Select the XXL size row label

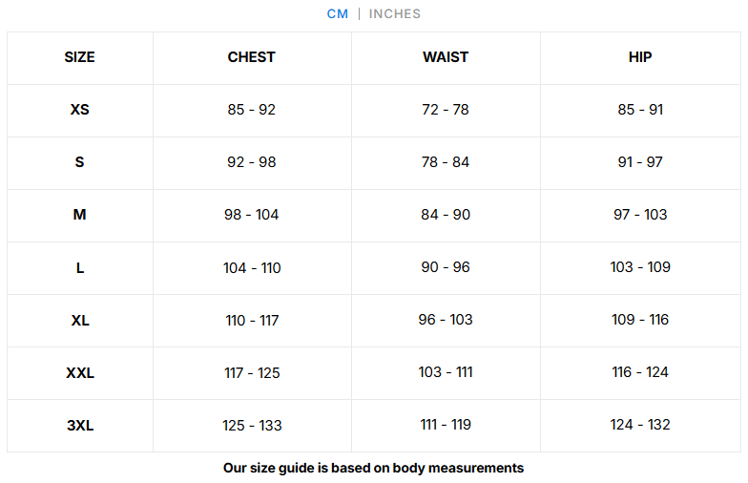click(x=80, y=372)
